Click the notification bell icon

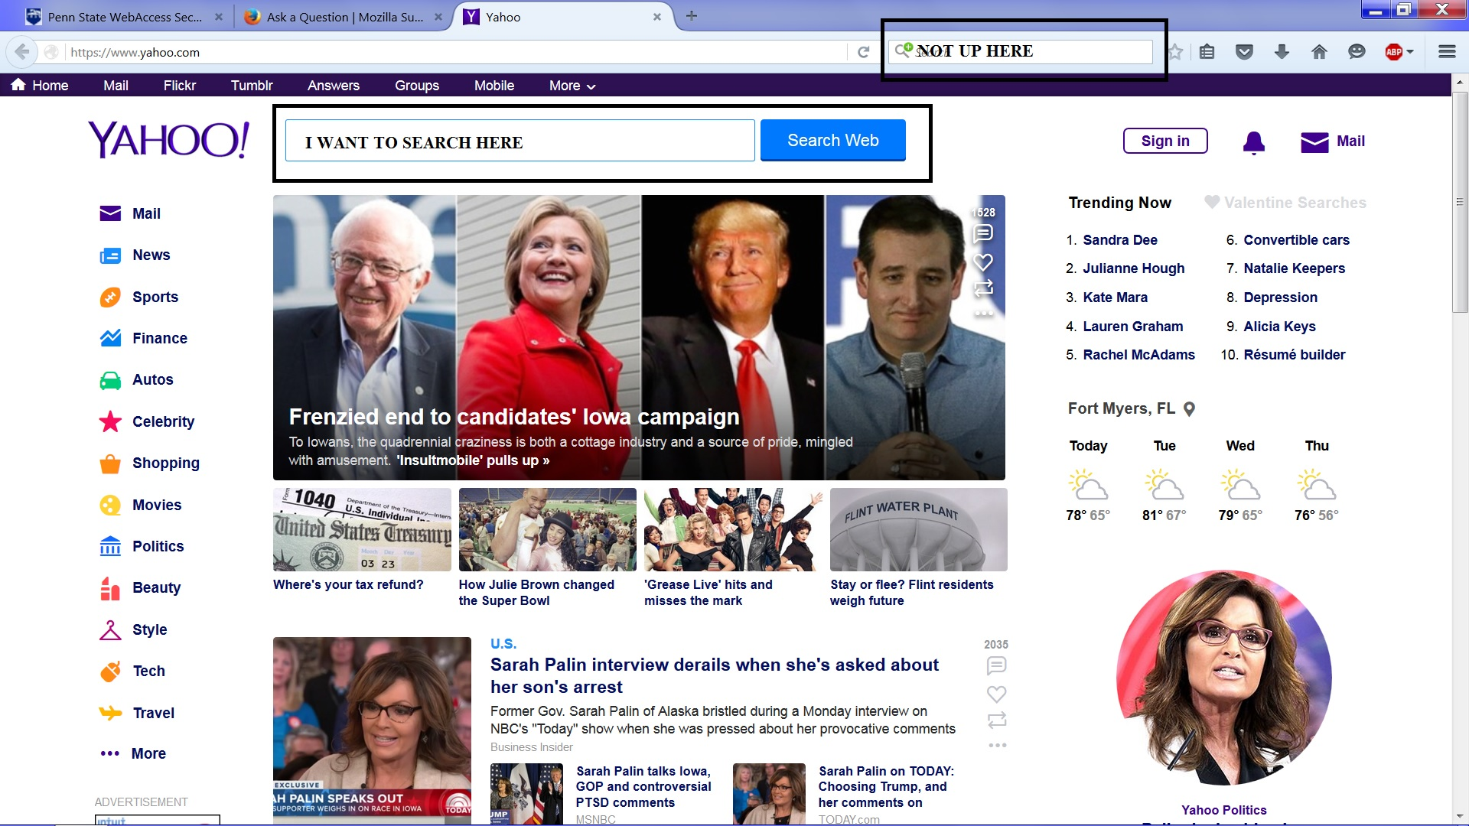point(1254,141)
